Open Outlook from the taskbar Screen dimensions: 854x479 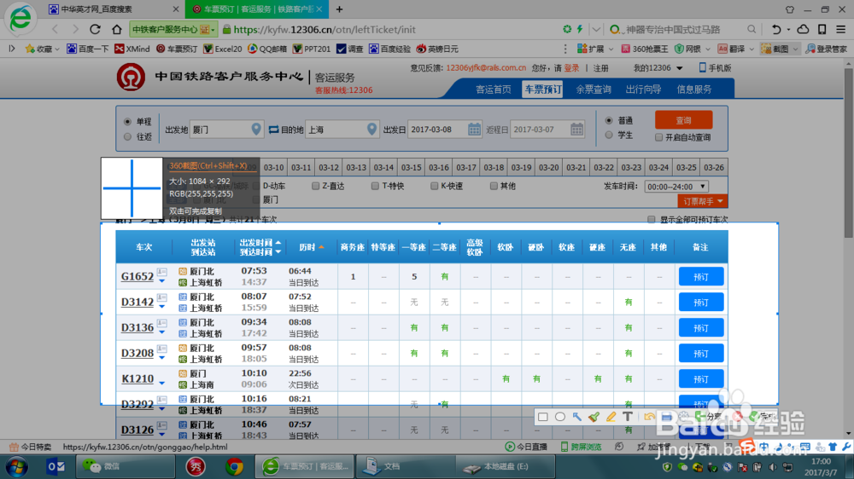56,466
